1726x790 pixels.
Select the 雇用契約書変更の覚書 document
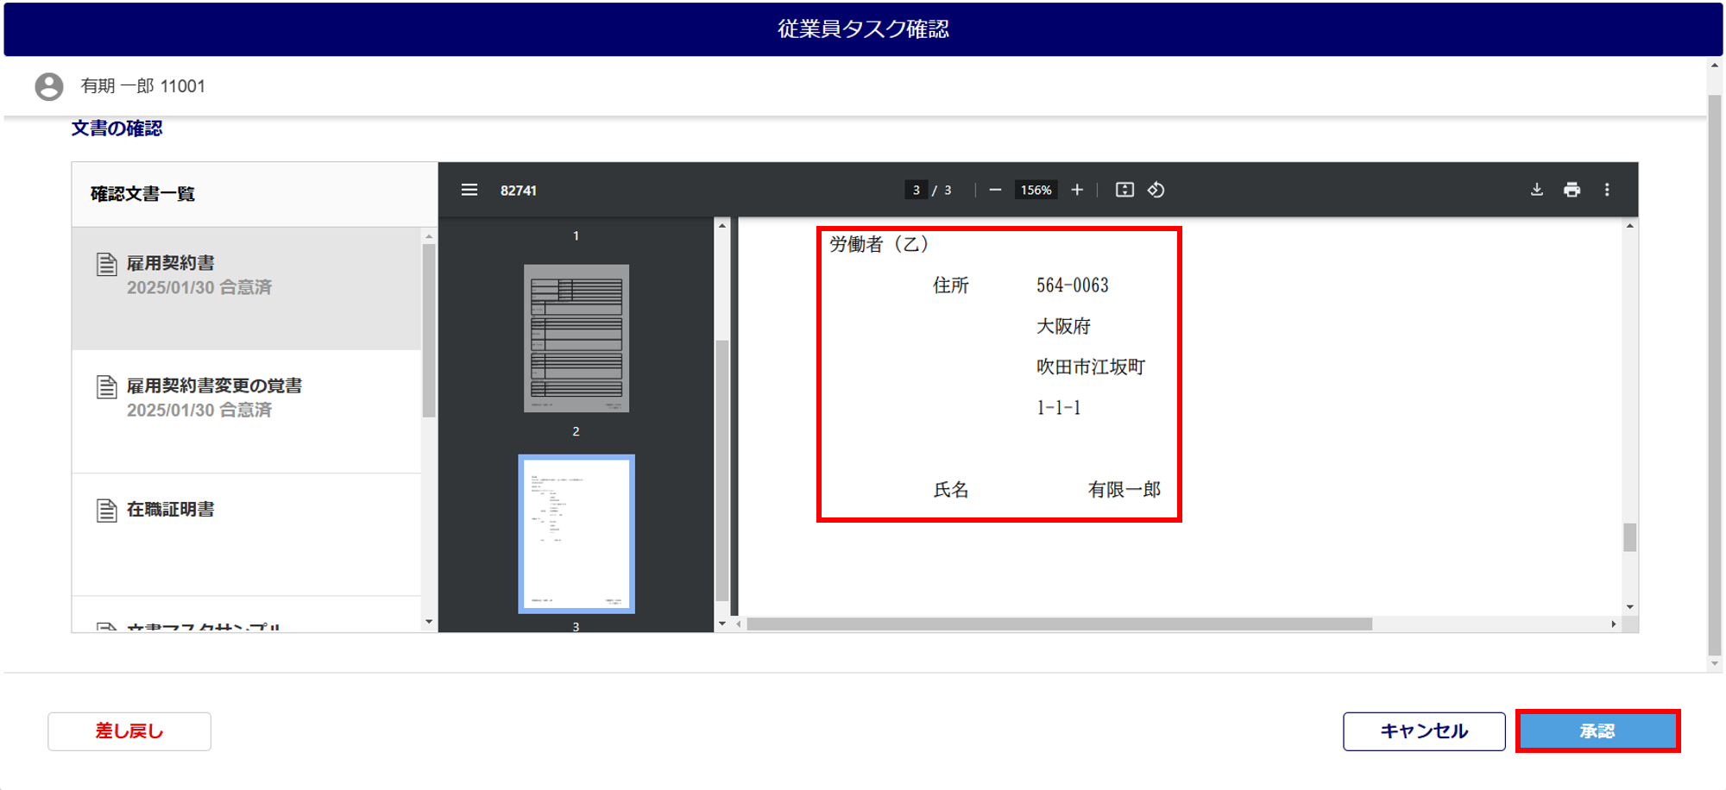(247, 411)
